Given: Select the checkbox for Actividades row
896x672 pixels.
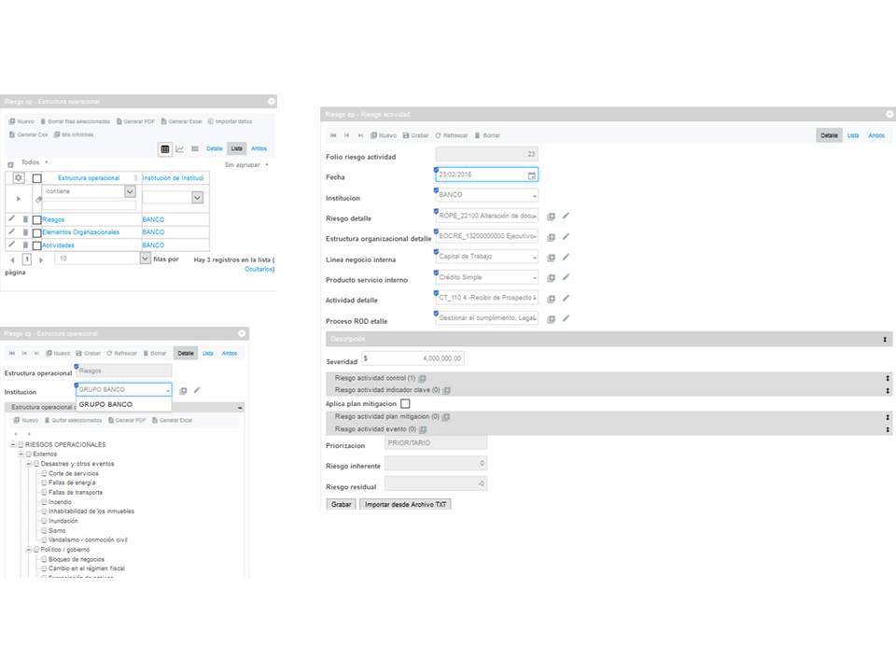Looking at the screenshot, I should coord(36,245).
